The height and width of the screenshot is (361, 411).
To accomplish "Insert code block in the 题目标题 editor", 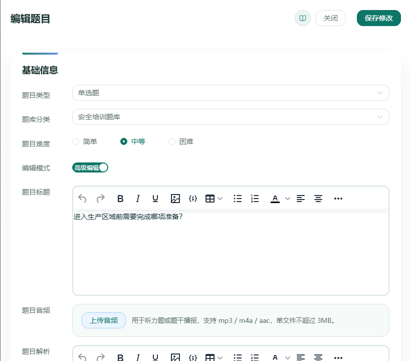I will point(193,199).
